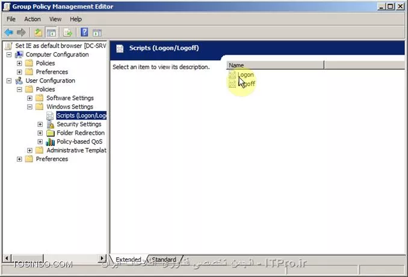408x277 pixels.
Task: Click the Computer Configuration icon
Action: tap(19, 55)
